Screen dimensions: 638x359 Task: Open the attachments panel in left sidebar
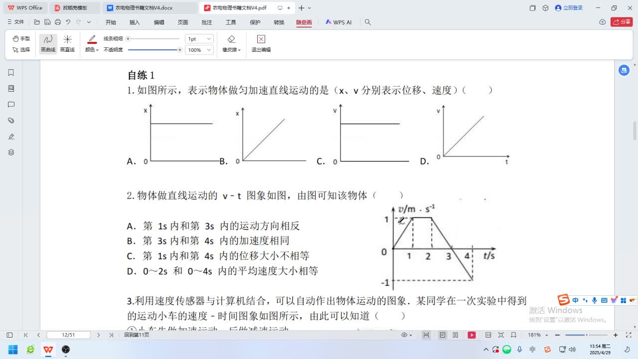11,121
